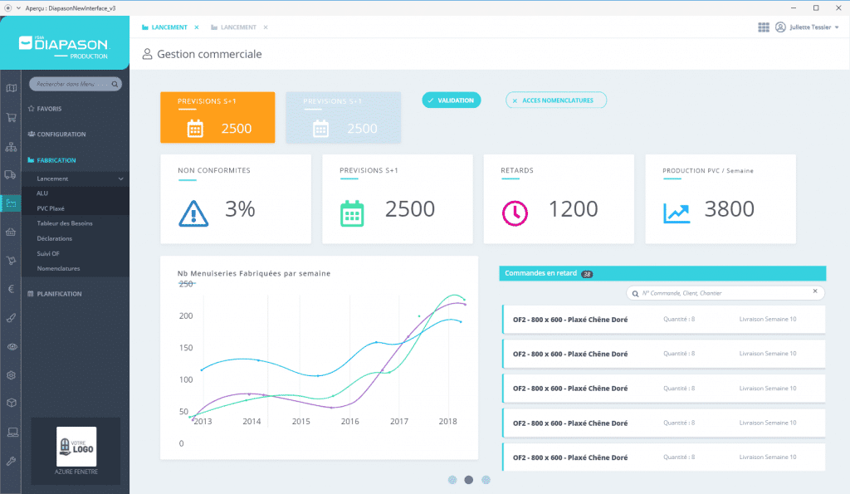
Task: Open the delivery truck sidebar icon
Action: [11, 174]
